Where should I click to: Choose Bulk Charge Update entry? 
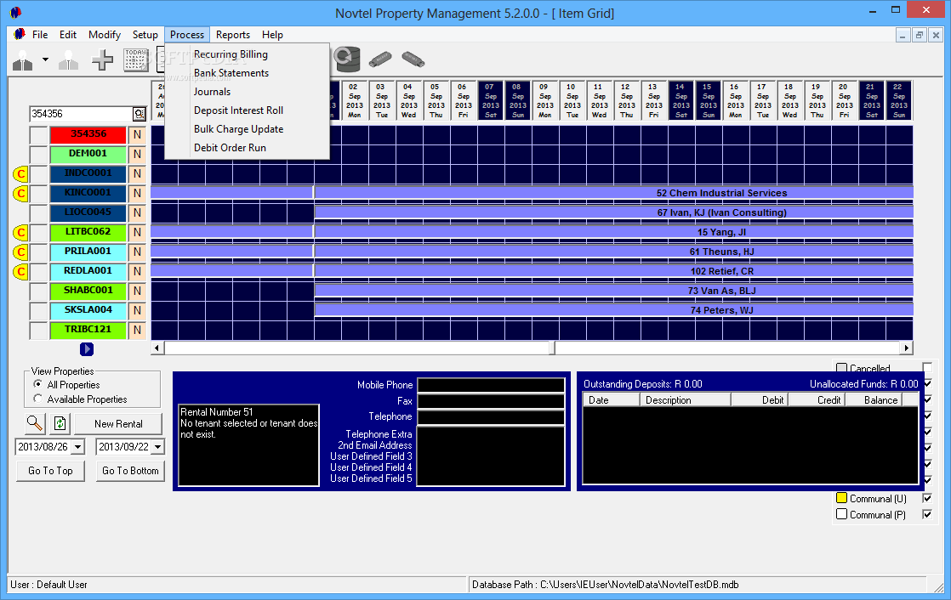(238, 129)
